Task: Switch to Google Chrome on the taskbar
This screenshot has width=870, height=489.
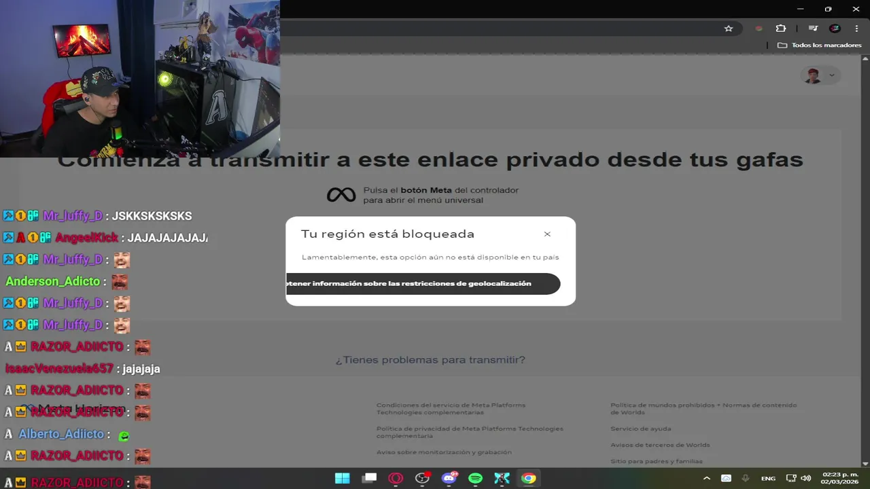Action: (528, 478)
